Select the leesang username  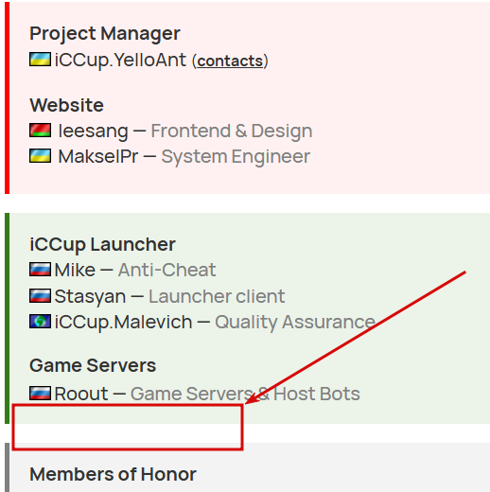point(94,131)
